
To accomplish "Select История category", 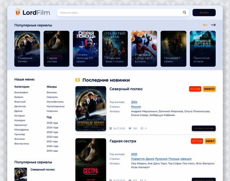I will pyautogui.click(x=19, y=116).
